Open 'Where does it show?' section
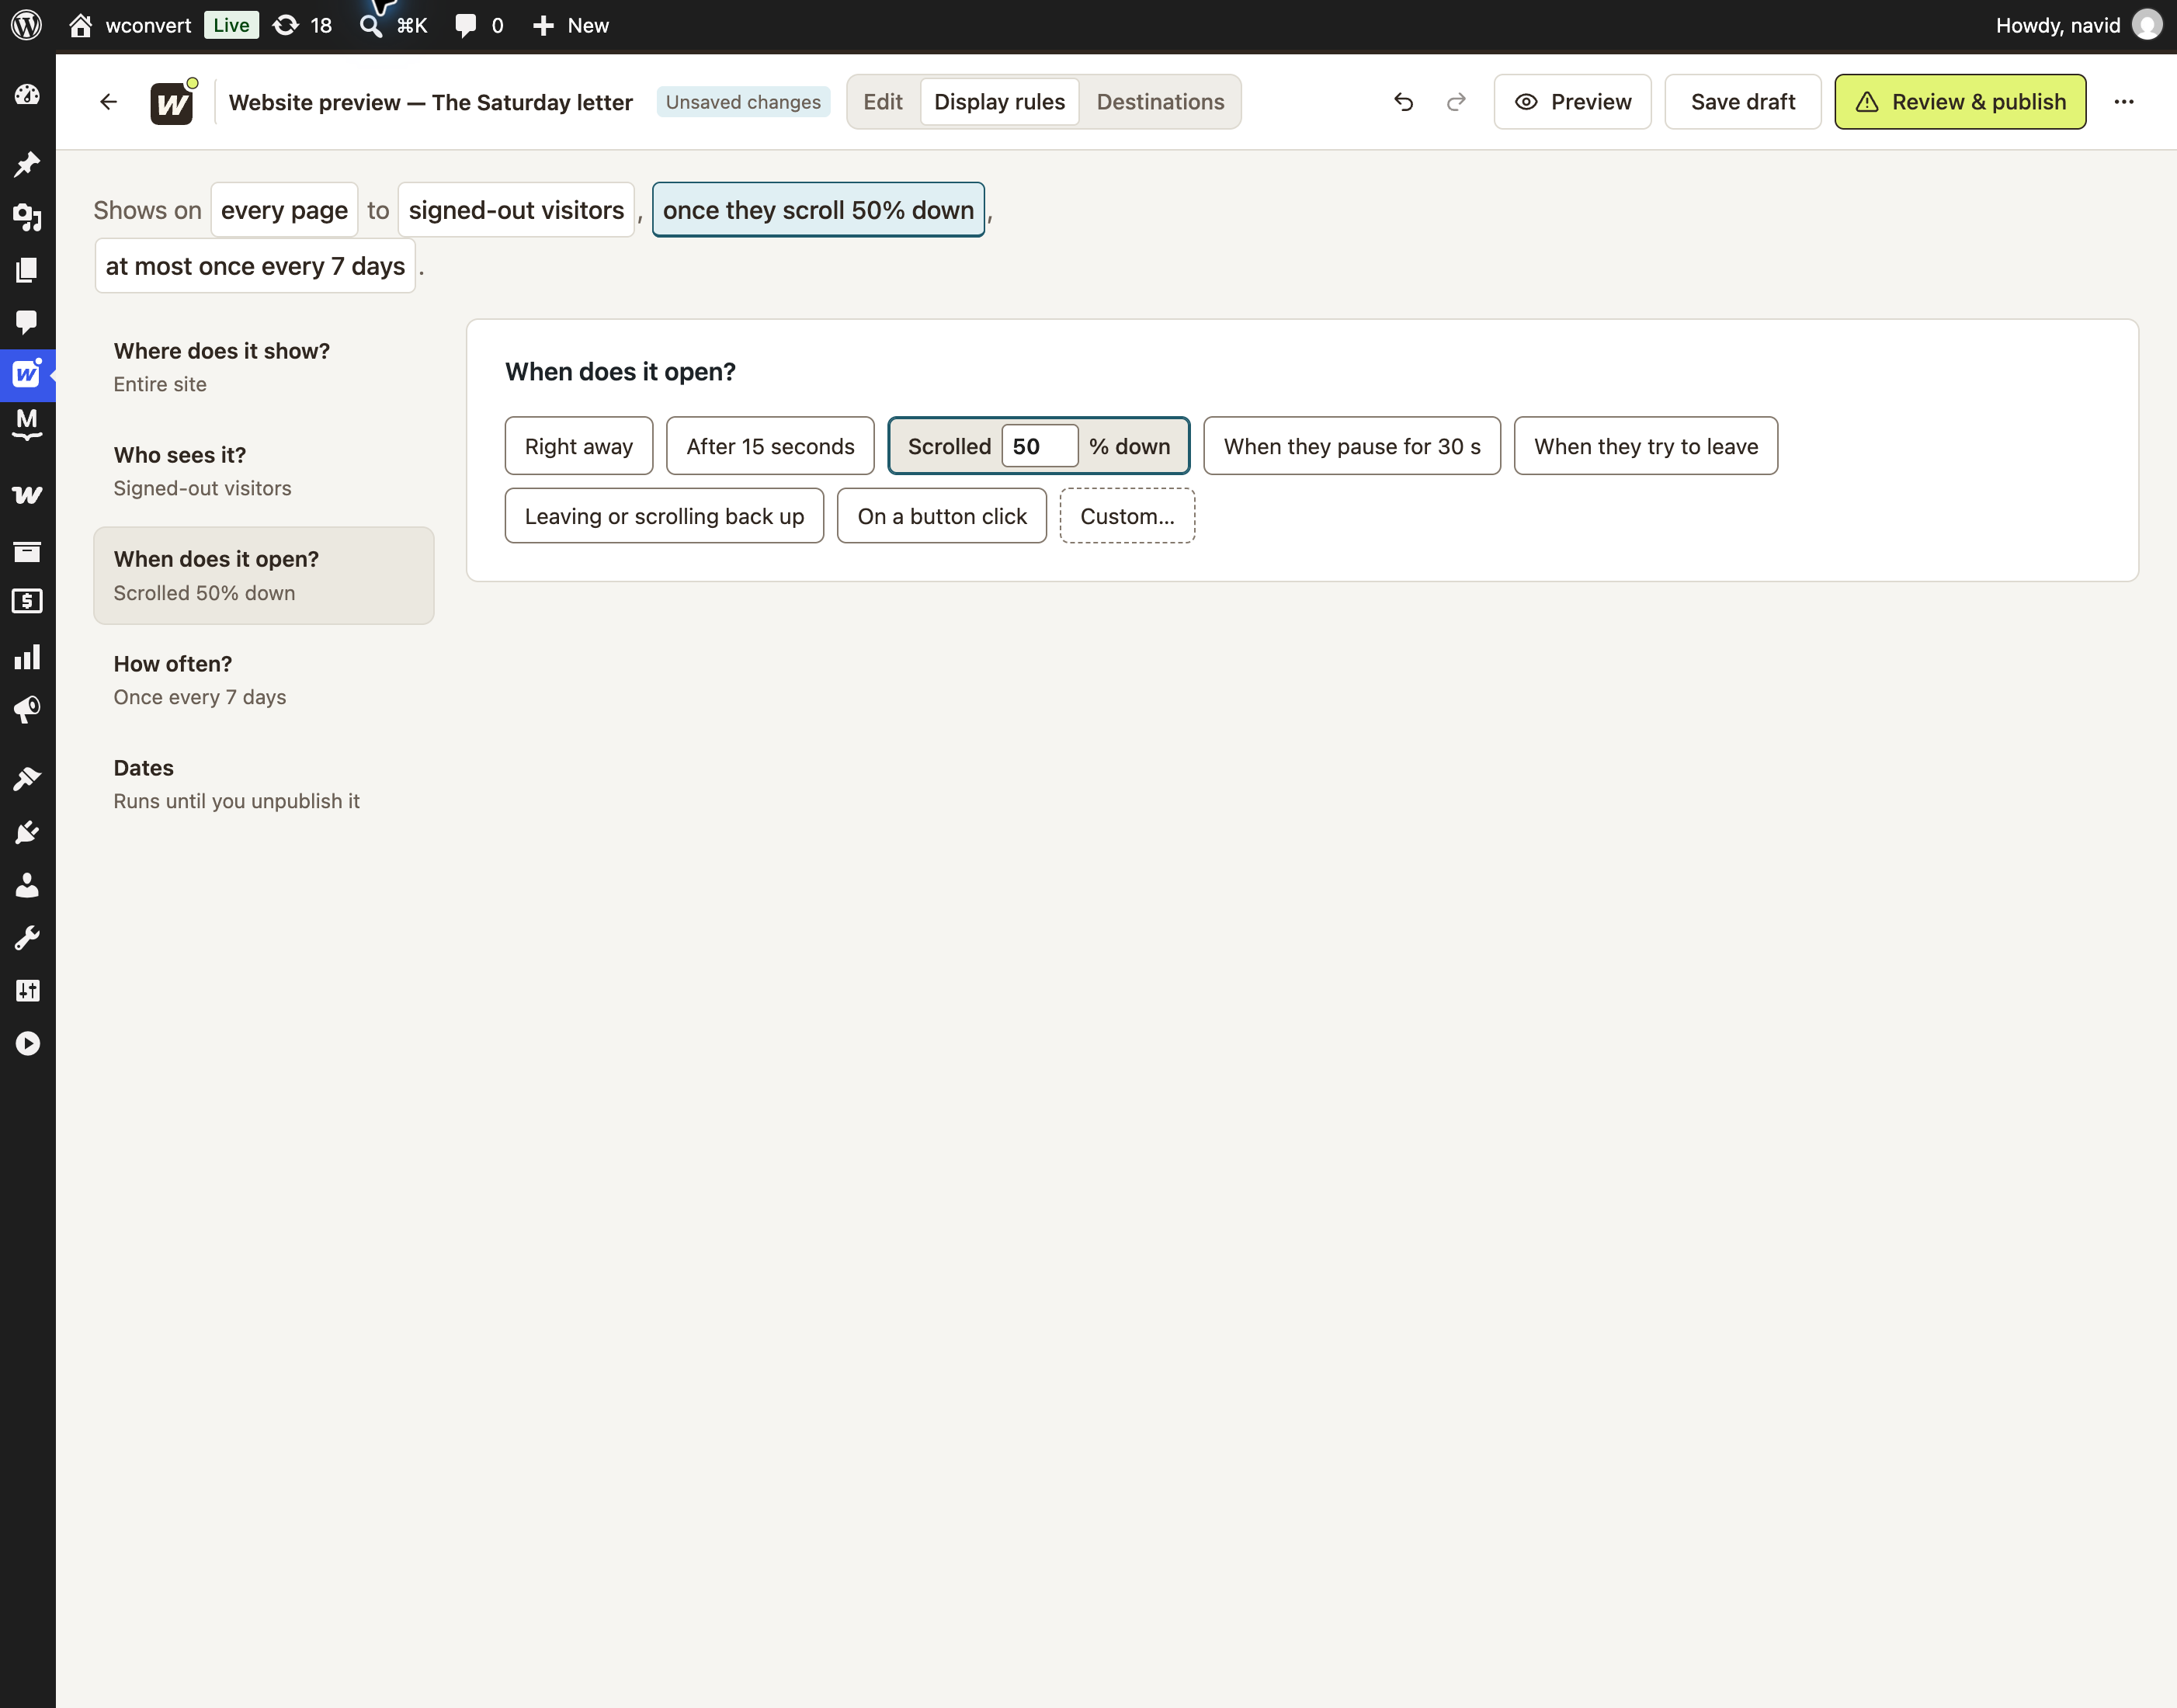The height and width of the screenshot is (1708, 2177). (264, 367)
